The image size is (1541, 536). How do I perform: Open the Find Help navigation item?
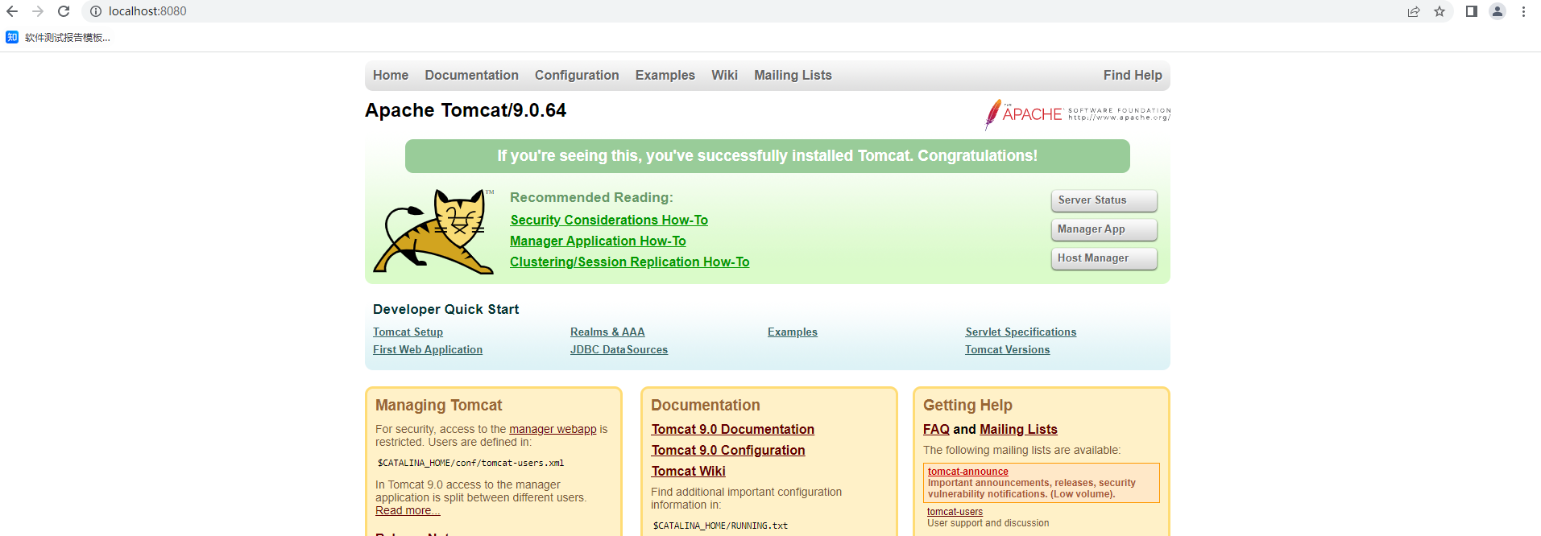1133,75
